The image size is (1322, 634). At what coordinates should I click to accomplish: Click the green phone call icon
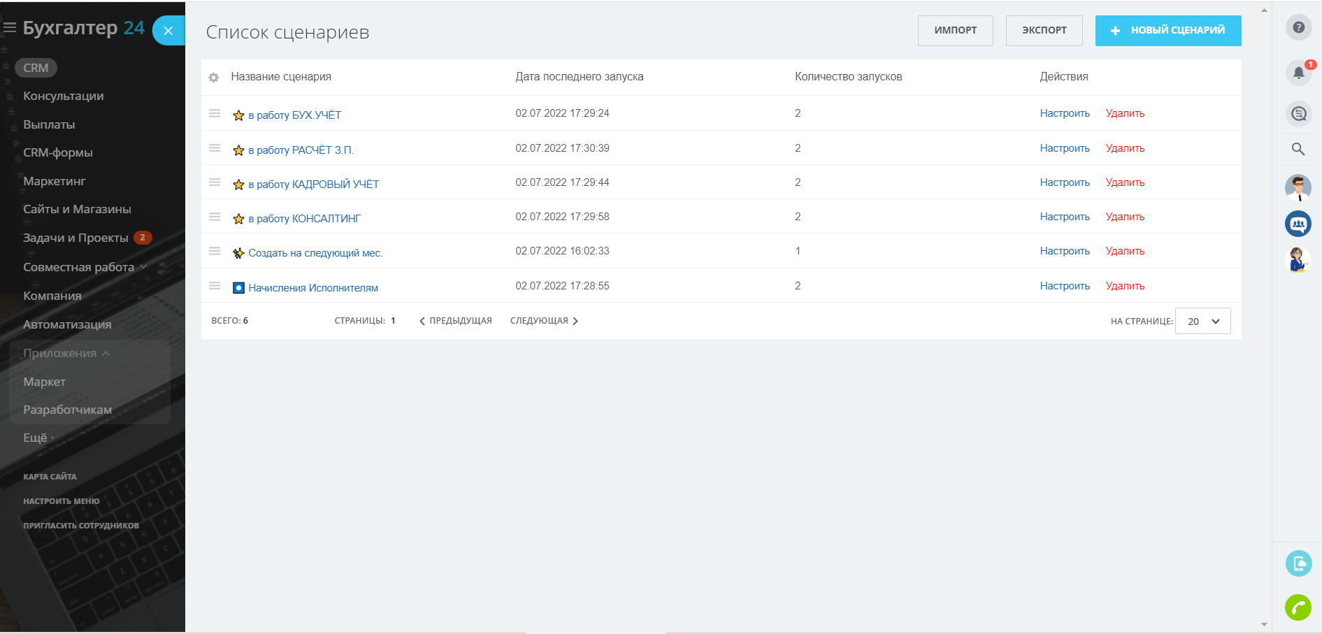1298,607
